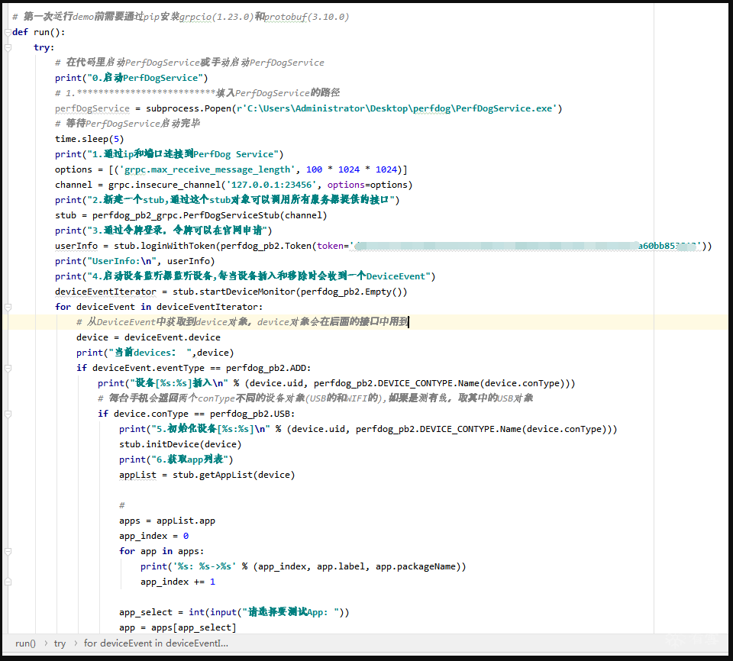
Task: Click 'apps = appList.app' line
Action: pos(167,521)
